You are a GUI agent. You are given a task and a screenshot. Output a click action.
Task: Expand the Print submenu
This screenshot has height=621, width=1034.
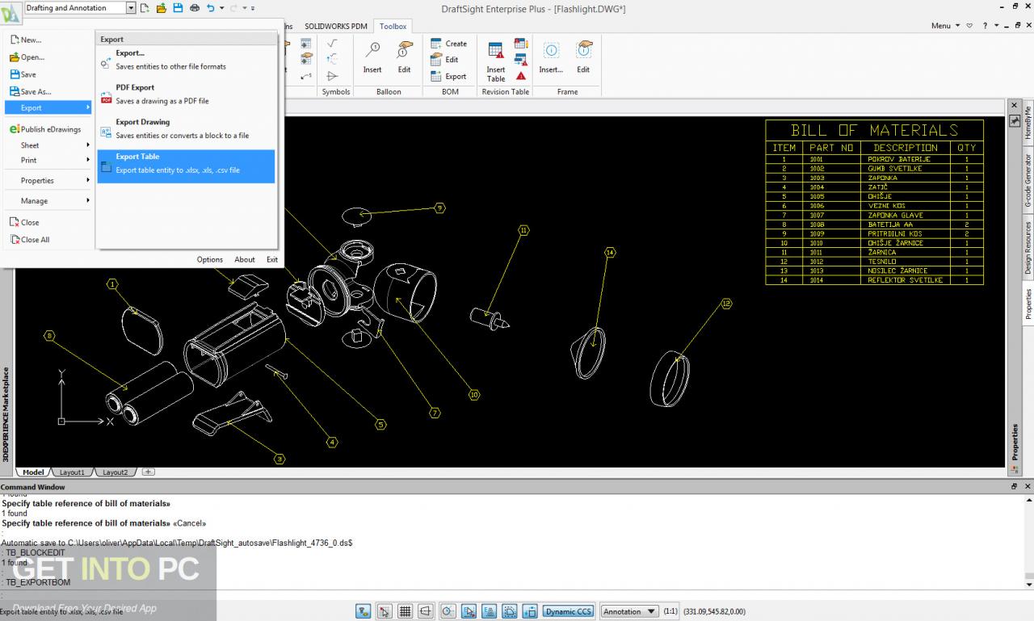pos(49,160)
